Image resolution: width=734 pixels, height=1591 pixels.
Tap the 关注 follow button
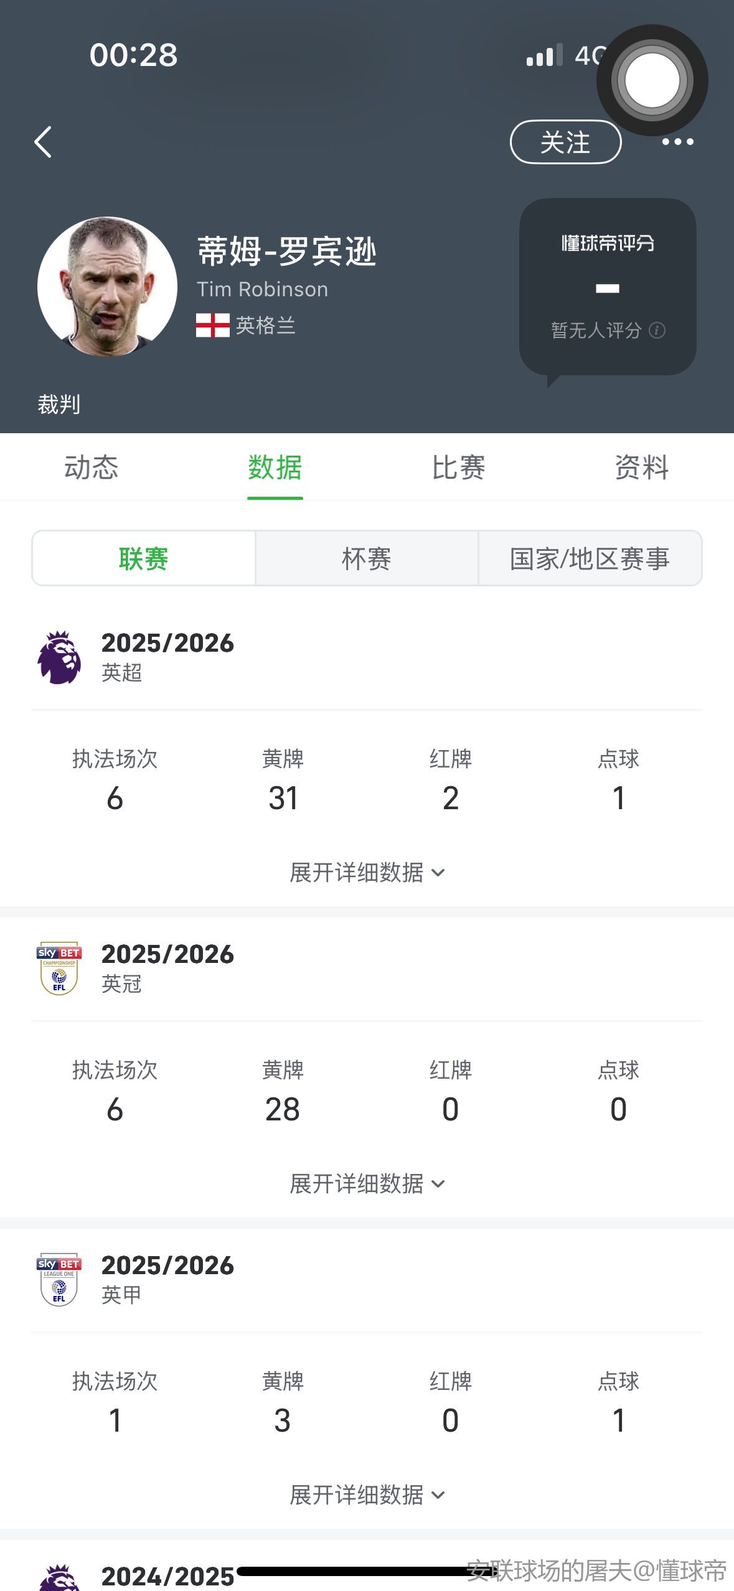tap(565, 142)
